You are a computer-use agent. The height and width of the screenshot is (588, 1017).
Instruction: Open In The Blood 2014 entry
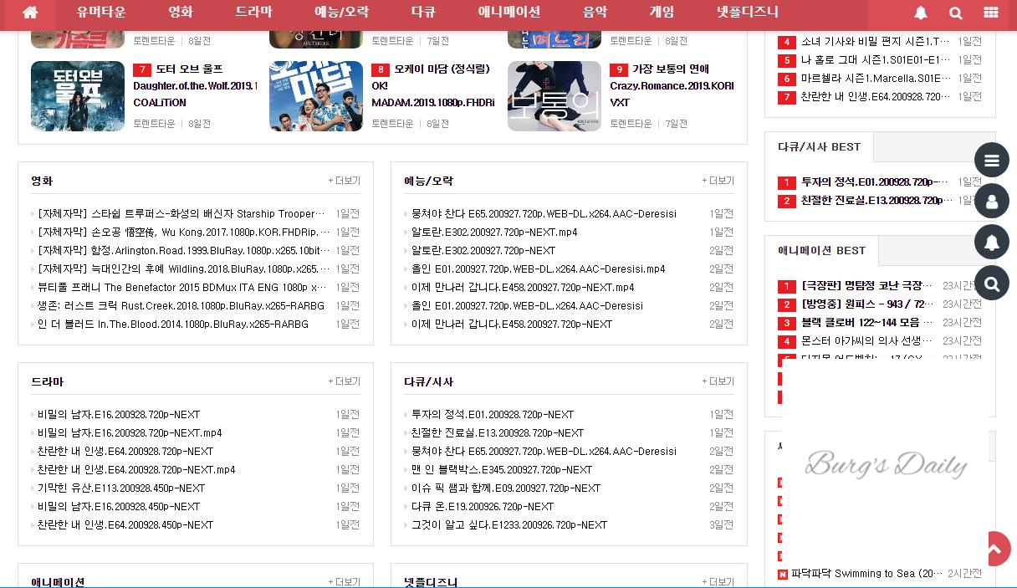[x=172, y=325]
